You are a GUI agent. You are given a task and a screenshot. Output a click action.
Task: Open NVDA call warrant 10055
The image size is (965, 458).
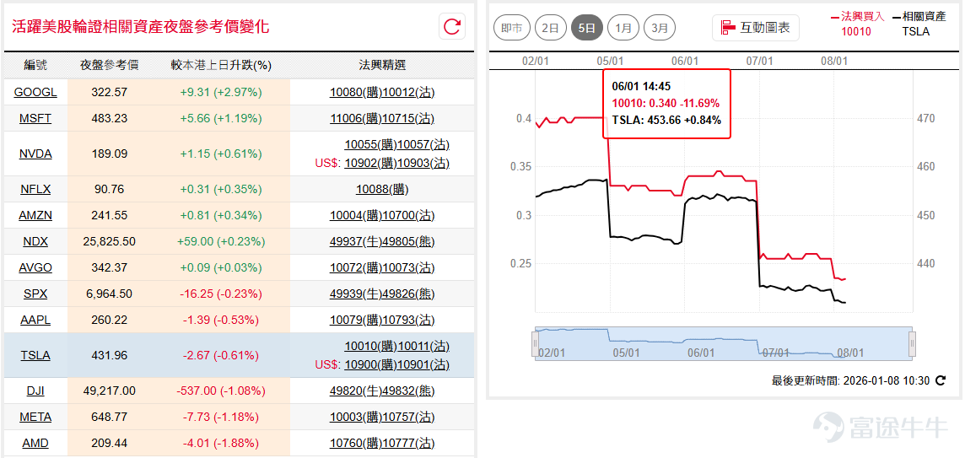[x=370, y=144]
